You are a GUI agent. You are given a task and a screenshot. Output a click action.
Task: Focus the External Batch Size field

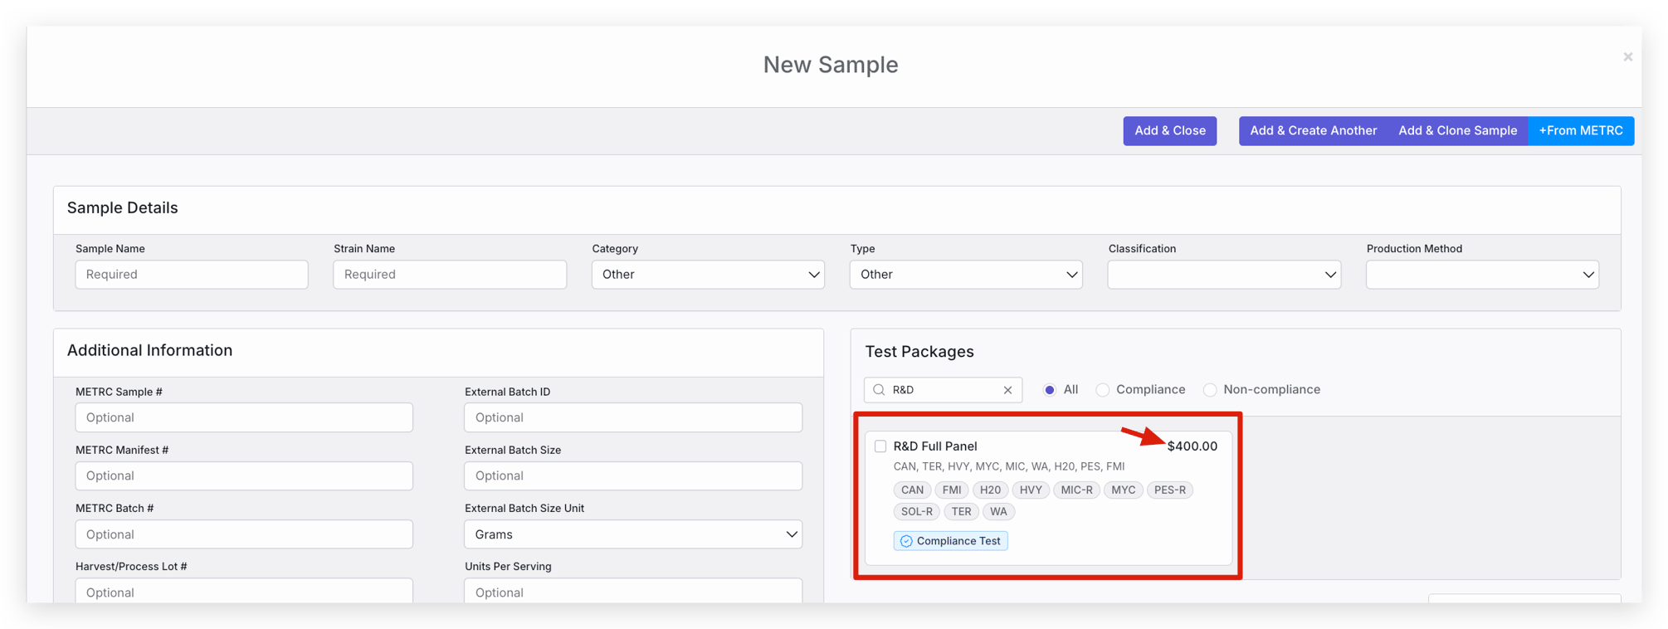click(x=633, y=475)
